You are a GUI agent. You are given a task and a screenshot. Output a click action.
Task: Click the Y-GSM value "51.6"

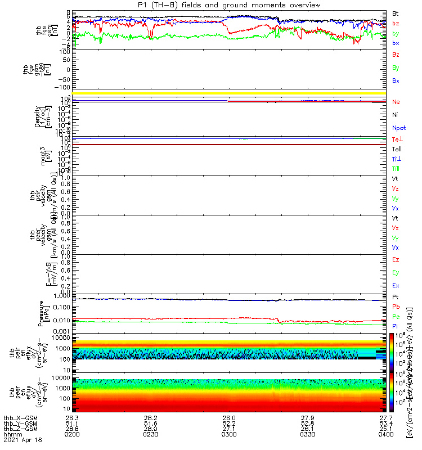(x=150, y=424)
